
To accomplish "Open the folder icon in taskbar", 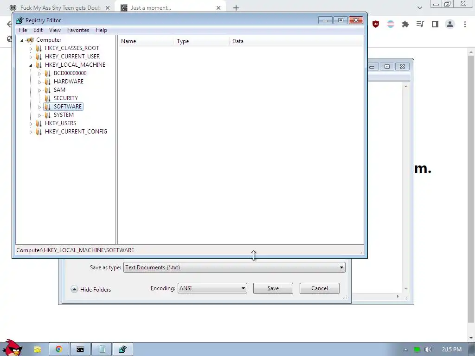I will click(x=37, y=350).
